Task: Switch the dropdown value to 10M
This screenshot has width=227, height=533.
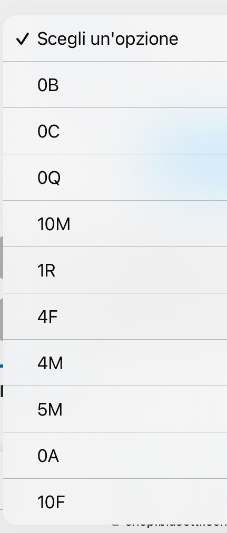Action: coord(115,224)
